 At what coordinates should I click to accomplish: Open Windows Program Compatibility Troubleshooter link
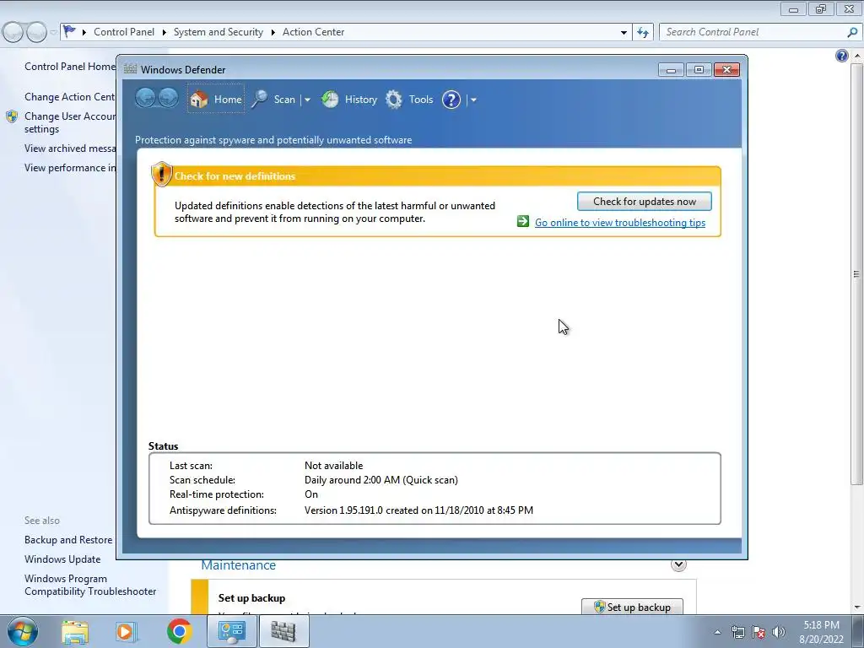(90, 585)
